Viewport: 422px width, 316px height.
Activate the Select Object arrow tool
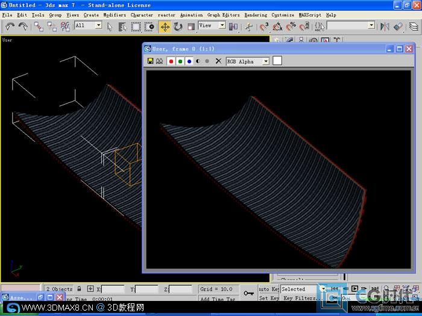coord(110,26)
